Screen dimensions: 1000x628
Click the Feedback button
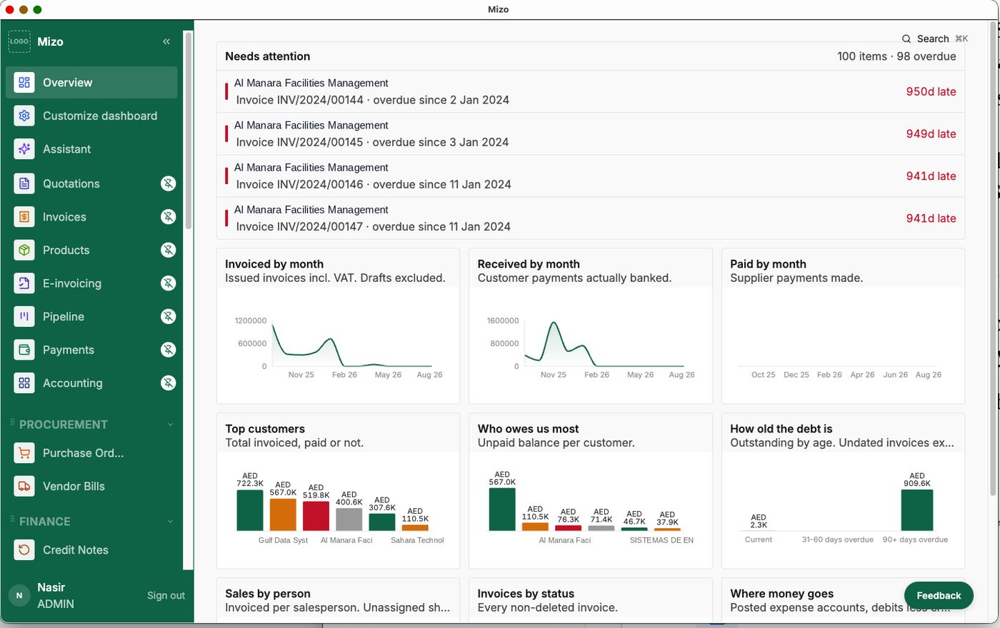tap(939, 595)
